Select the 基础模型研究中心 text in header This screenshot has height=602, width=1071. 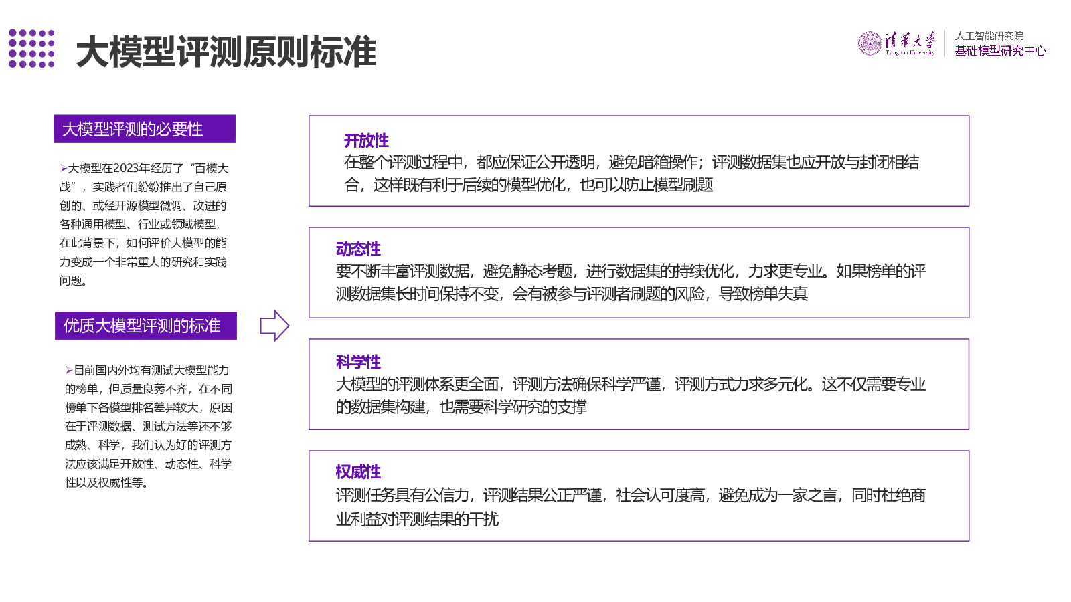coord(1000,51)
